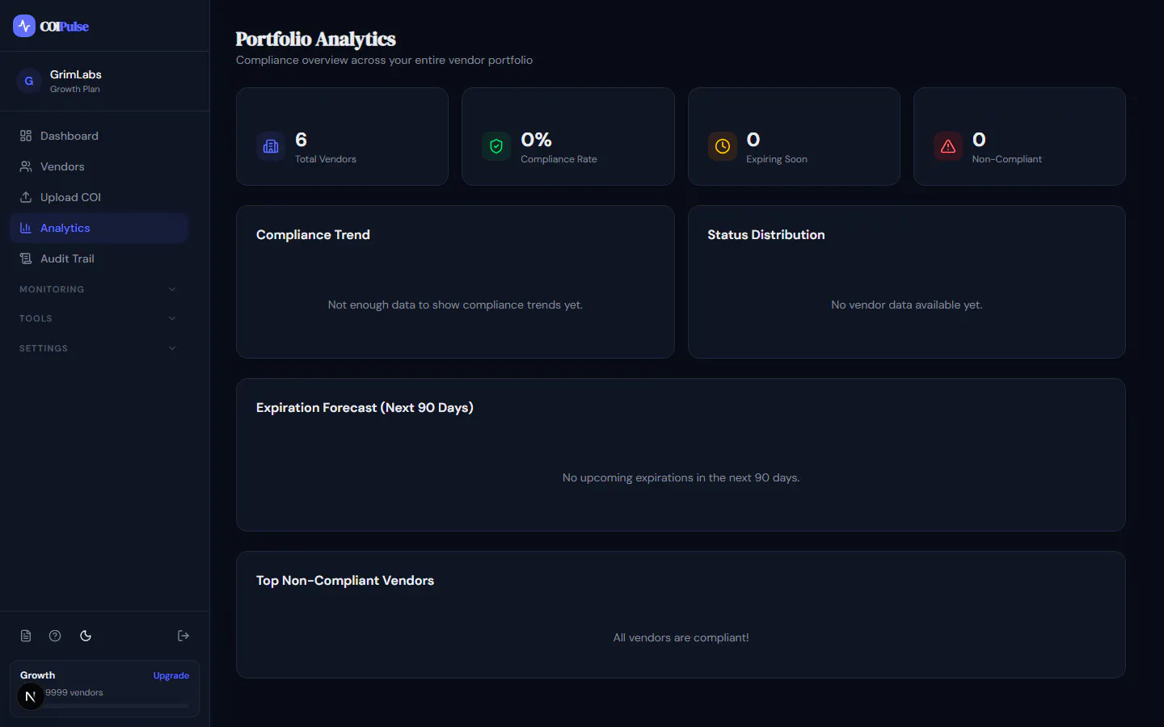Click the Expiring Soon clock icon
The image size is (1164, 727).
[723, 146]
